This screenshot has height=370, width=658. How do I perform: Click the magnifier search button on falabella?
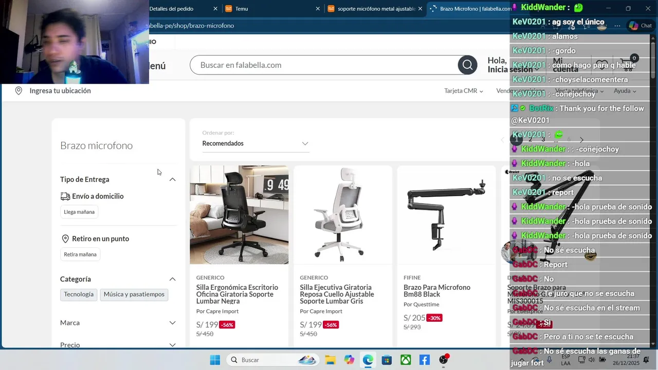[x=467, y=65]
